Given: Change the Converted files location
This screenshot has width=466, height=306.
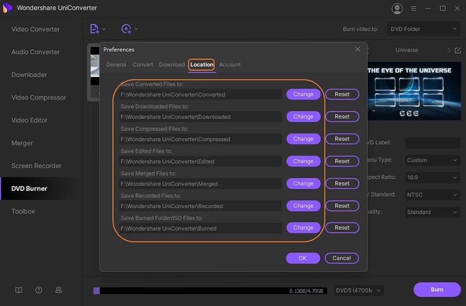Looking at the screenshot, I should (x=303, y=94).
